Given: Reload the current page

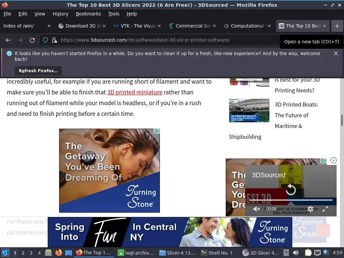Looking at the screenshot, I should [32, 40].
